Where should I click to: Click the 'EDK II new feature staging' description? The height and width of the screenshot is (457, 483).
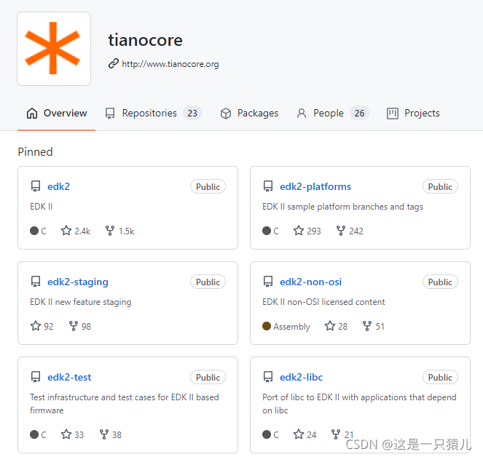[80, 302]
